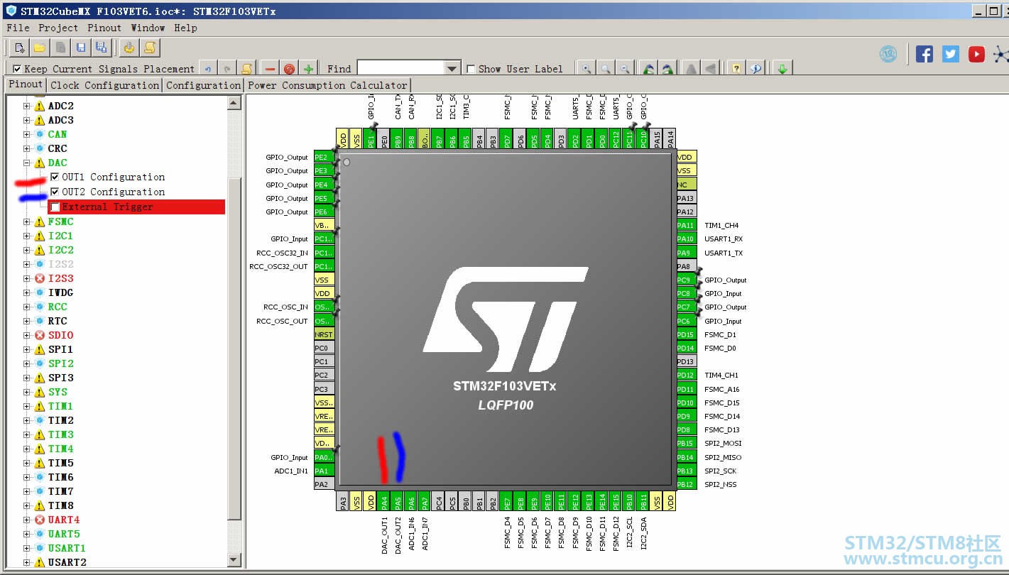Open the Power Consumption Calculator tab
Screen dimensions: 1009x575
[327, 85]
